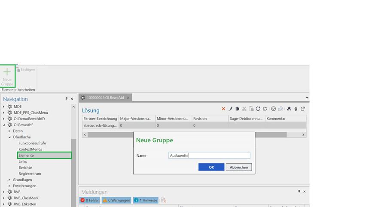Collapse the Oberfläche tree node
The width and height of the screenshot is (387, 207).
pos(9,137)
